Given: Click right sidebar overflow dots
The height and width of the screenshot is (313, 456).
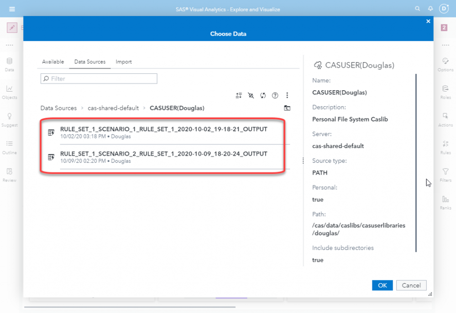Looking at the screenshot, I should [445, 45].
